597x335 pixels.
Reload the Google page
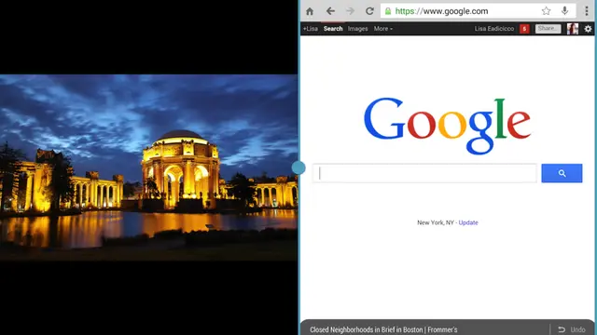tap(369, 11)
